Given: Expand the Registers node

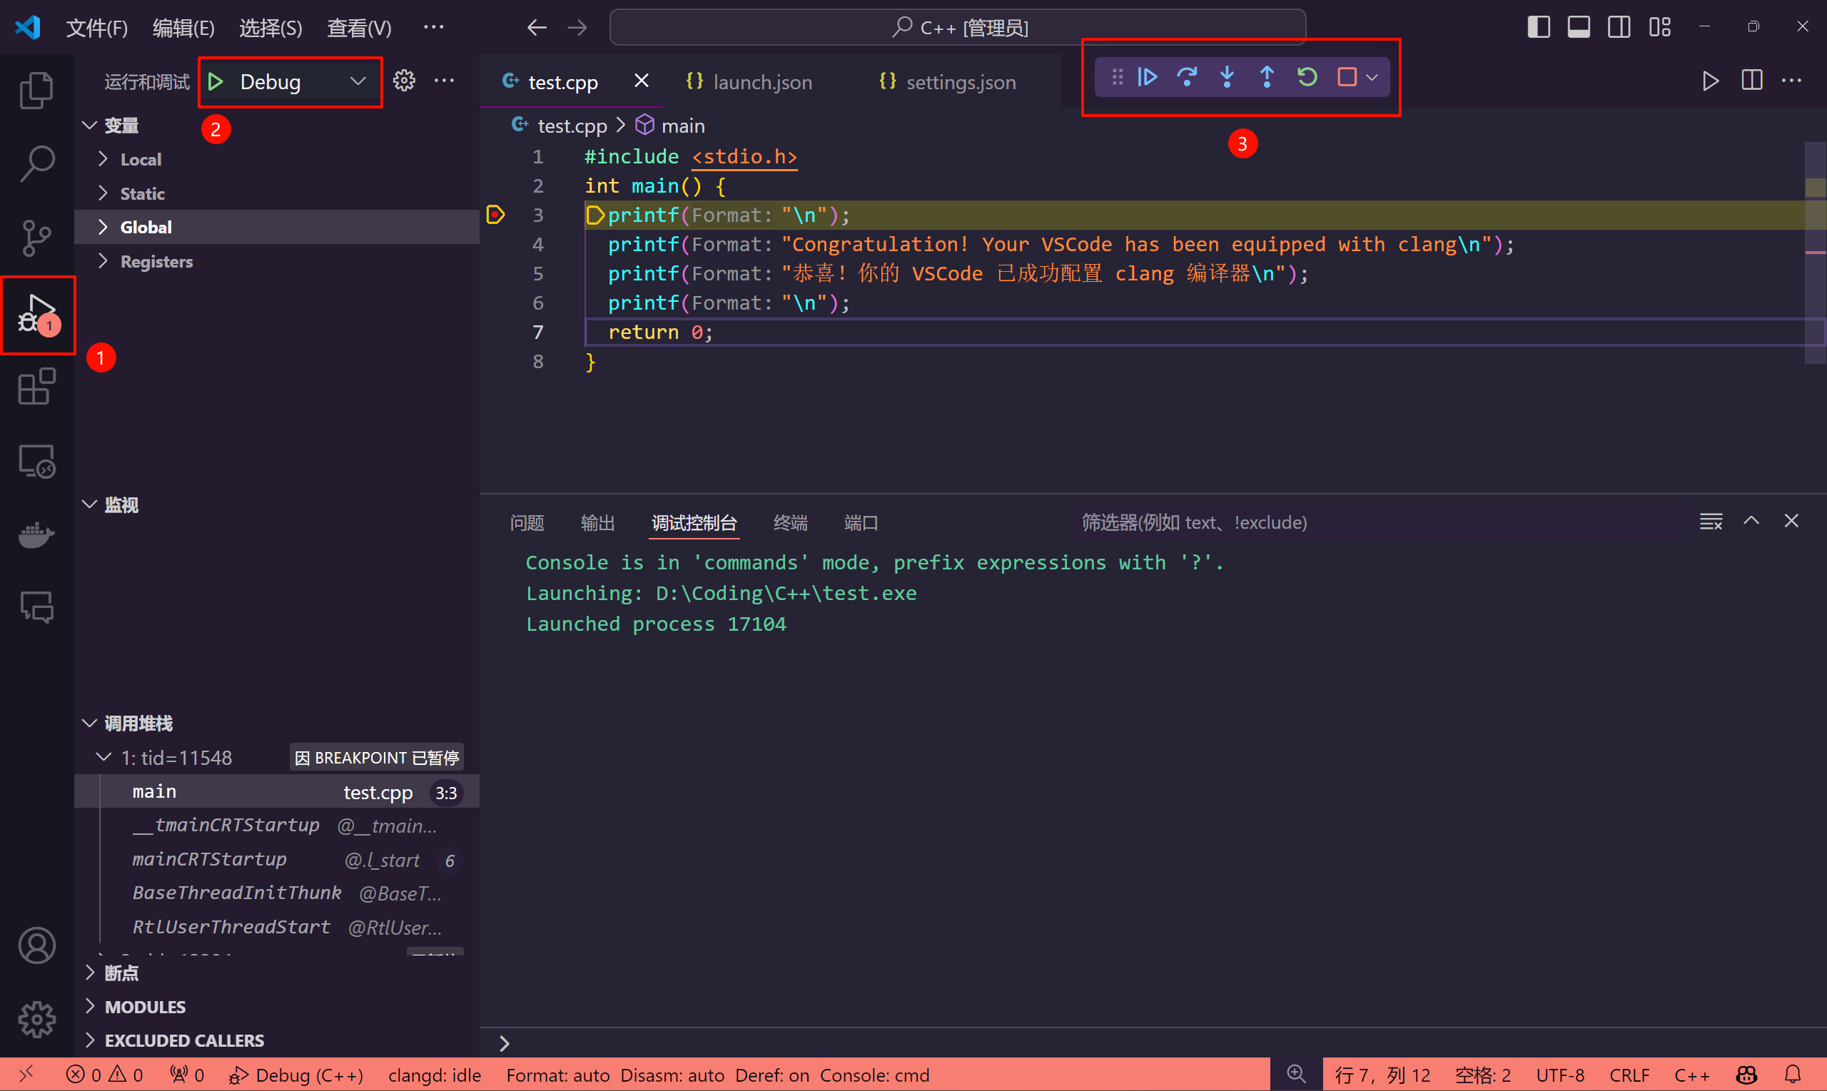Looking at the screenshot, I should click(x=277, y=261).
